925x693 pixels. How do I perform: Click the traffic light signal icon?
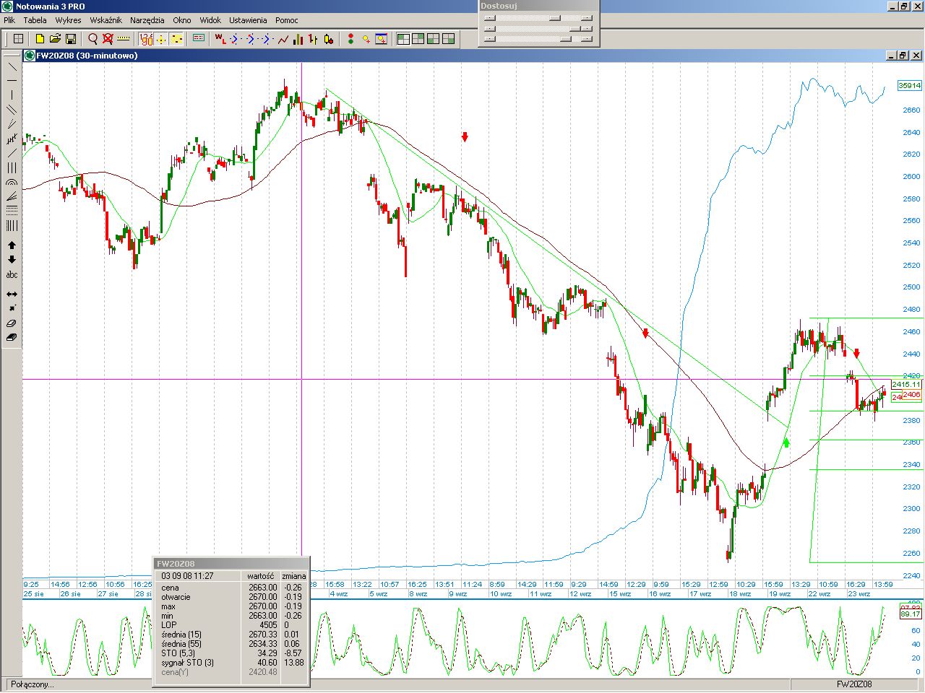point(350,39)
